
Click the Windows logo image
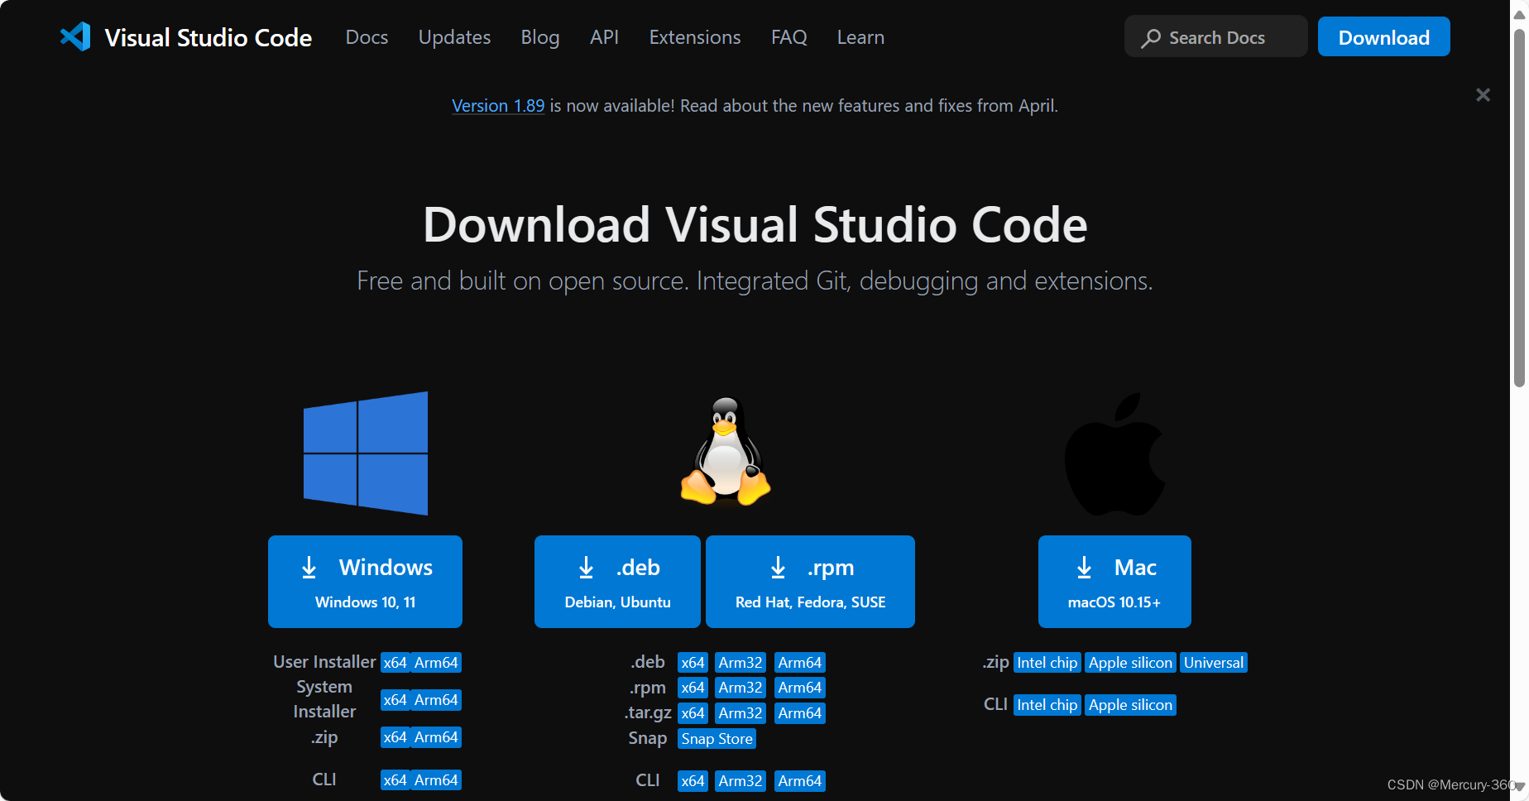coord(365,453)
